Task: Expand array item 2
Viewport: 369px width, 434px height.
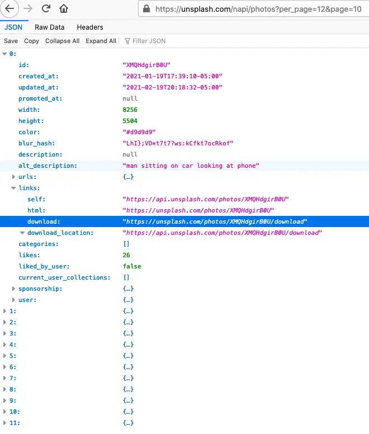Action: (x=4, y=323)
